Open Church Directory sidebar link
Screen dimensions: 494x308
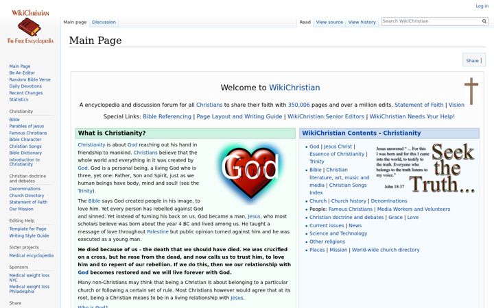[x=27, y=196]
